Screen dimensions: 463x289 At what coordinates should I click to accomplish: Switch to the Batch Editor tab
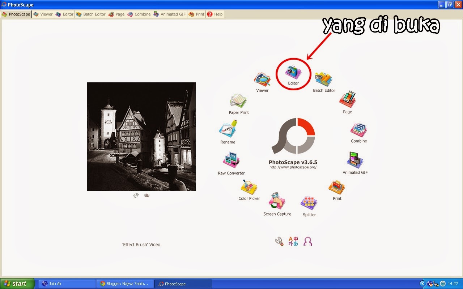(91, 14)
